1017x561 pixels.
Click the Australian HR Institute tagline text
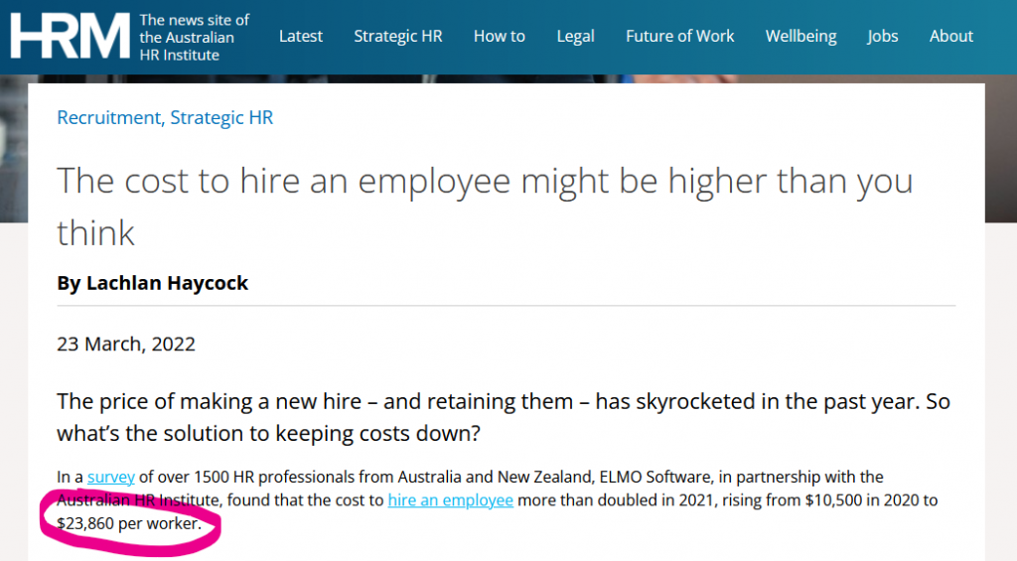pyautogui.click(x=194, y=37)
